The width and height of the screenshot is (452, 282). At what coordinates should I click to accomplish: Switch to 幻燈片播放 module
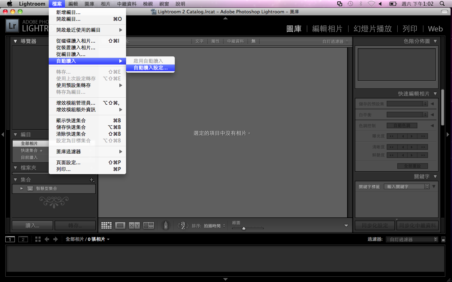[x=373, y=29]
